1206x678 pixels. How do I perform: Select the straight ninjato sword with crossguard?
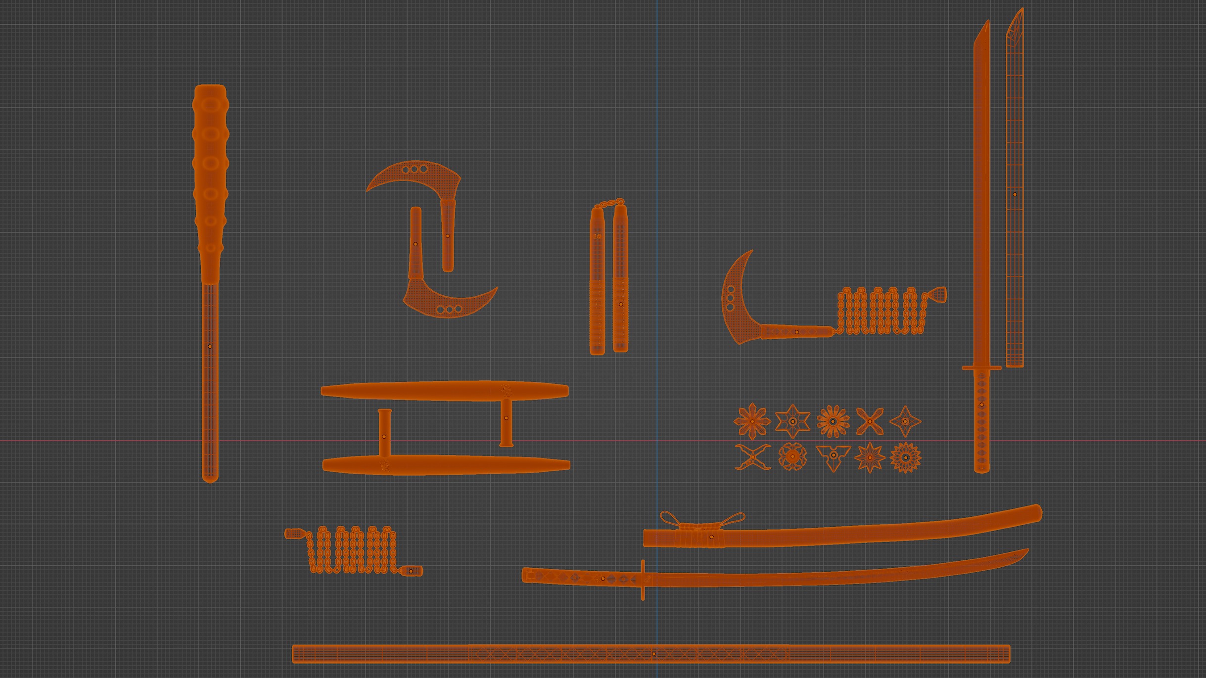[x=981, y=247]
